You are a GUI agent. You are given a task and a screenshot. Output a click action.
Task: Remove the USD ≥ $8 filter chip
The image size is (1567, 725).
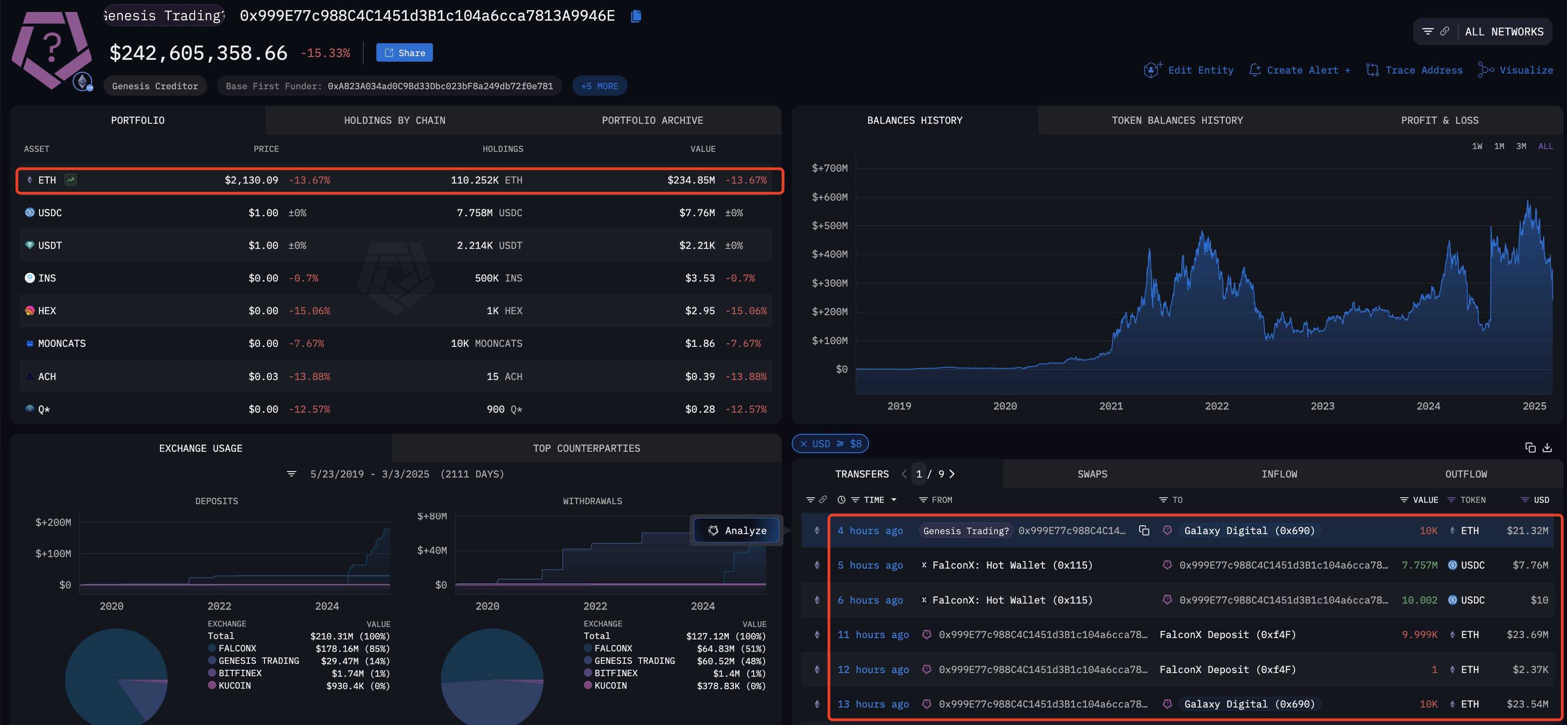(x=803, y=444)
